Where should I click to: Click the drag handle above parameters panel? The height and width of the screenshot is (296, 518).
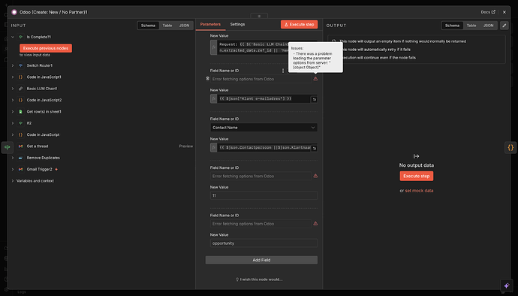point(259,16)
